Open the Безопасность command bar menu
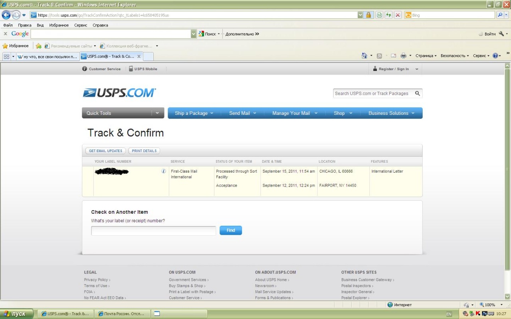The width and height of the screenshot is (511, 319). 455,56
